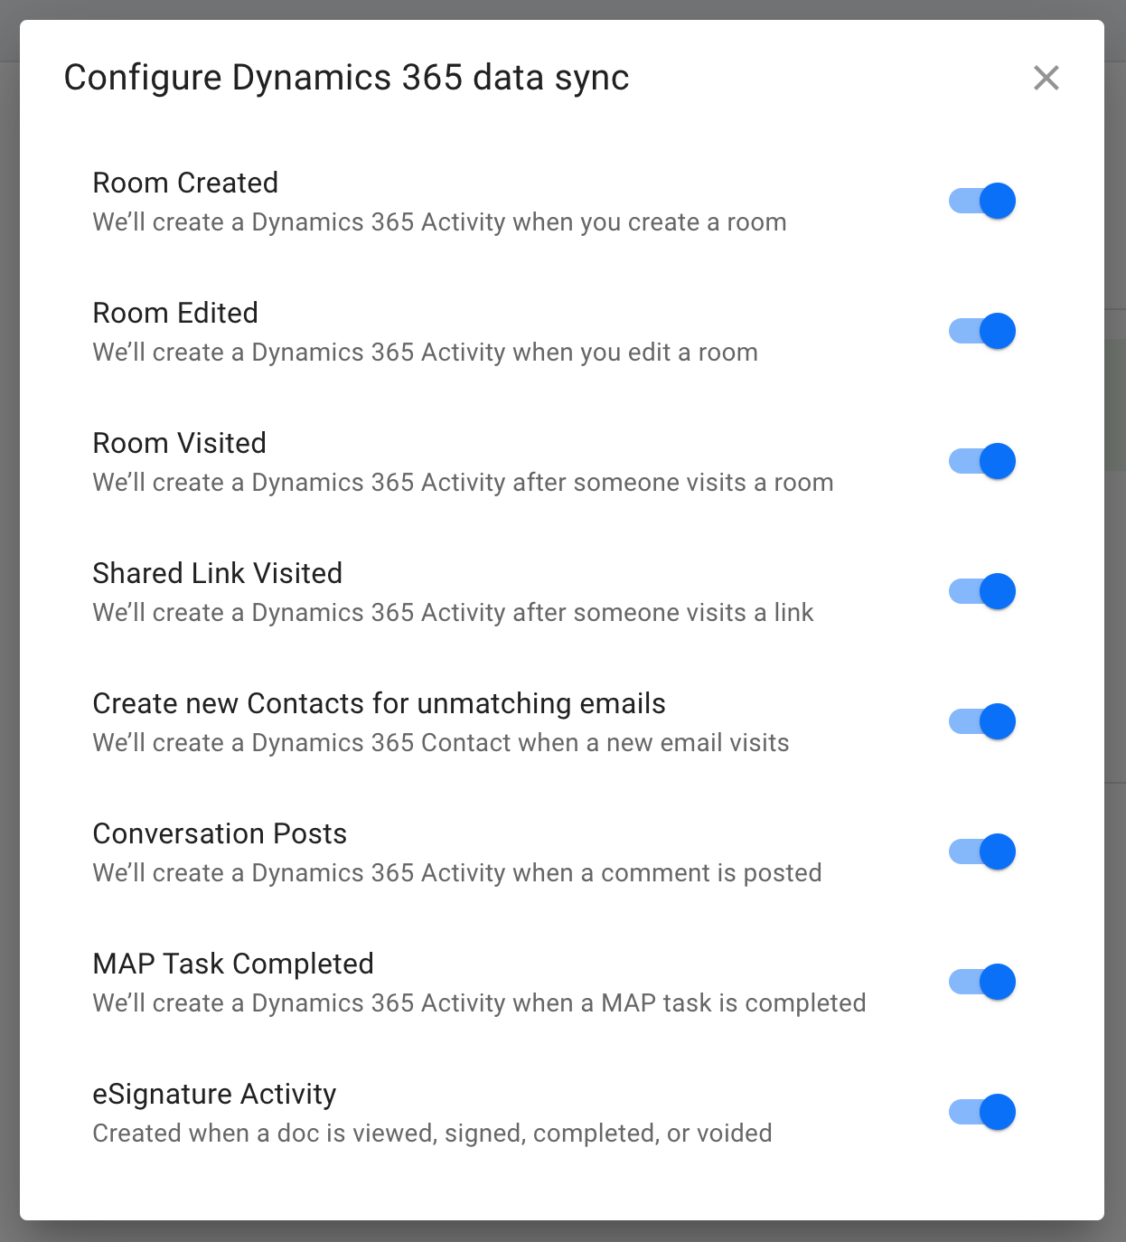1126x1242 pixels.
Task: Click the Create new Contacts description text
Action: (440, 743)
